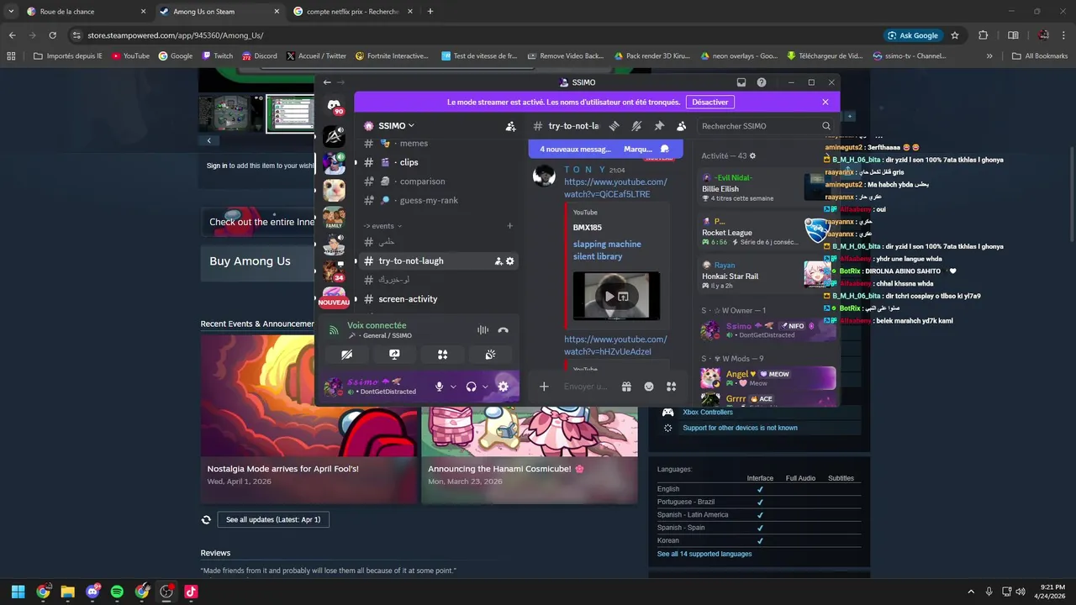Toggle noise suppression waveform icon in voice panel

[483, 330]
